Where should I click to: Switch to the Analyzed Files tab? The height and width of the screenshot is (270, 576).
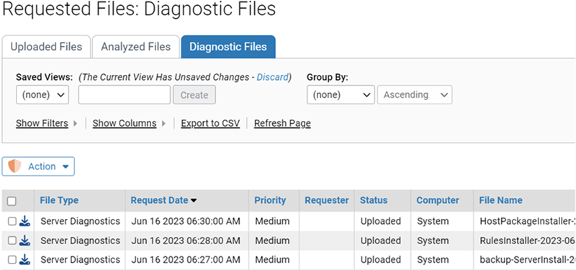(136, 47)
